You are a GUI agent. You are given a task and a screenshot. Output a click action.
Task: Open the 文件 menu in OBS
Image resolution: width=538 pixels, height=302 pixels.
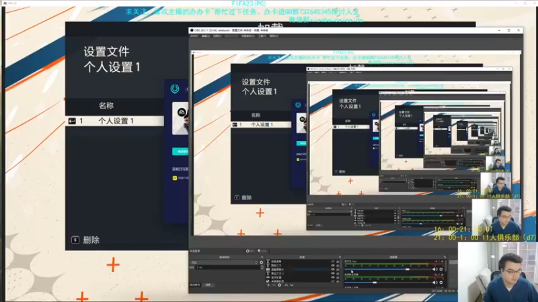(194, 36)
